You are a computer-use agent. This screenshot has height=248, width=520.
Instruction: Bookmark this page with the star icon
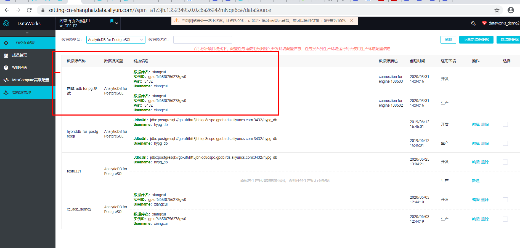point(497,10)
